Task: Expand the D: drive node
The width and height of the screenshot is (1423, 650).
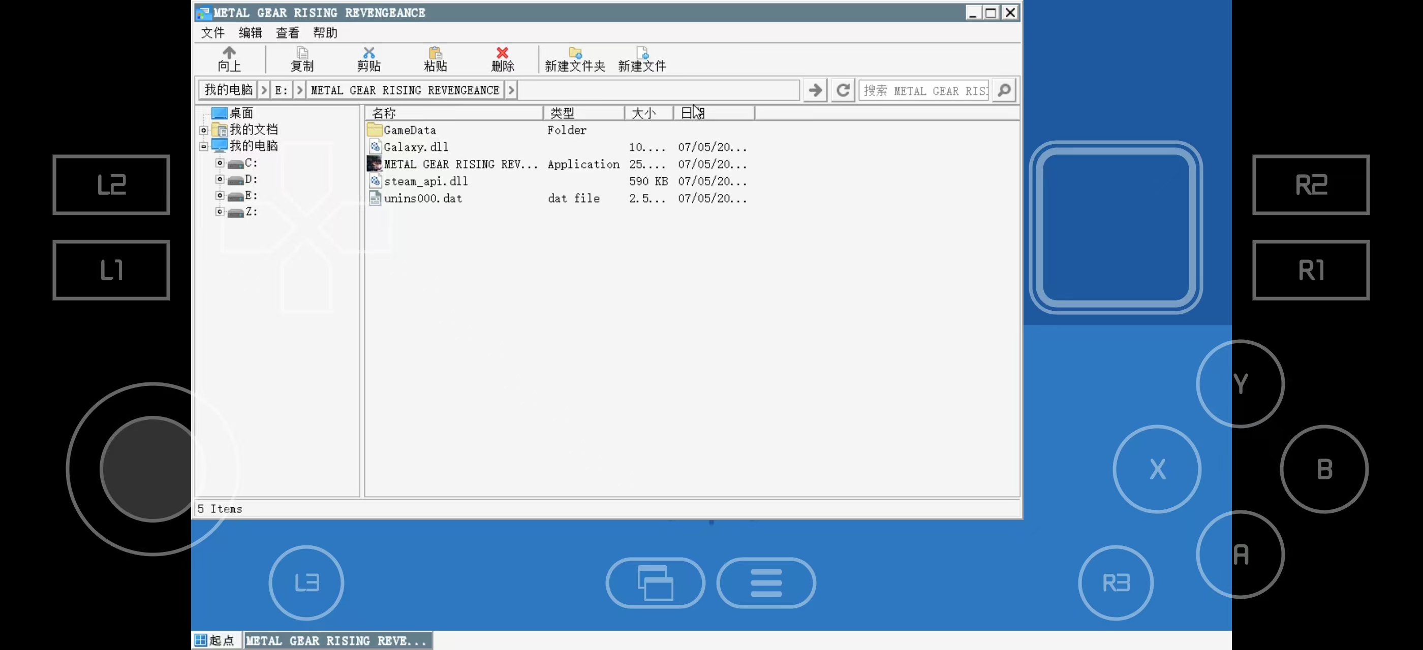Action: click(220, 179)
